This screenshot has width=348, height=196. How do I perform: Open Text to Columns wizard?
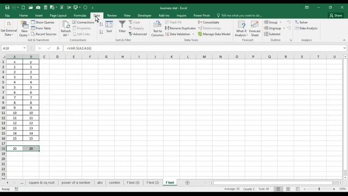click(x=157, y=29)
